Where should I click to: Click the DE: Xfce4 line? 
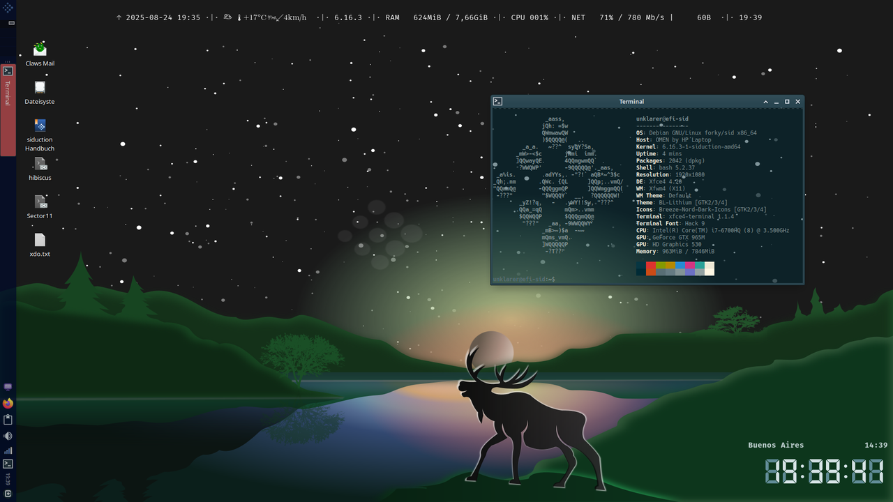point(659,181)
